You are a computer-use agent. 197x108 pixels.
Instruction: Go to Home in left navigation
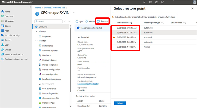click(5, 12)
